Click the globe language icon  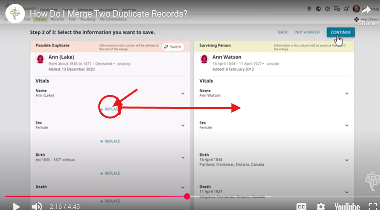click(319, 9)
